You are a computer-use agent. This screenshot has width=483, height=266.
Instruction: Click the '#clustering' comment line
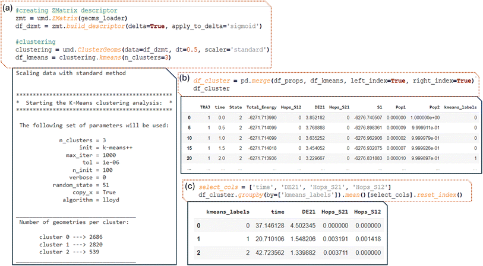[x=36, y=42]
